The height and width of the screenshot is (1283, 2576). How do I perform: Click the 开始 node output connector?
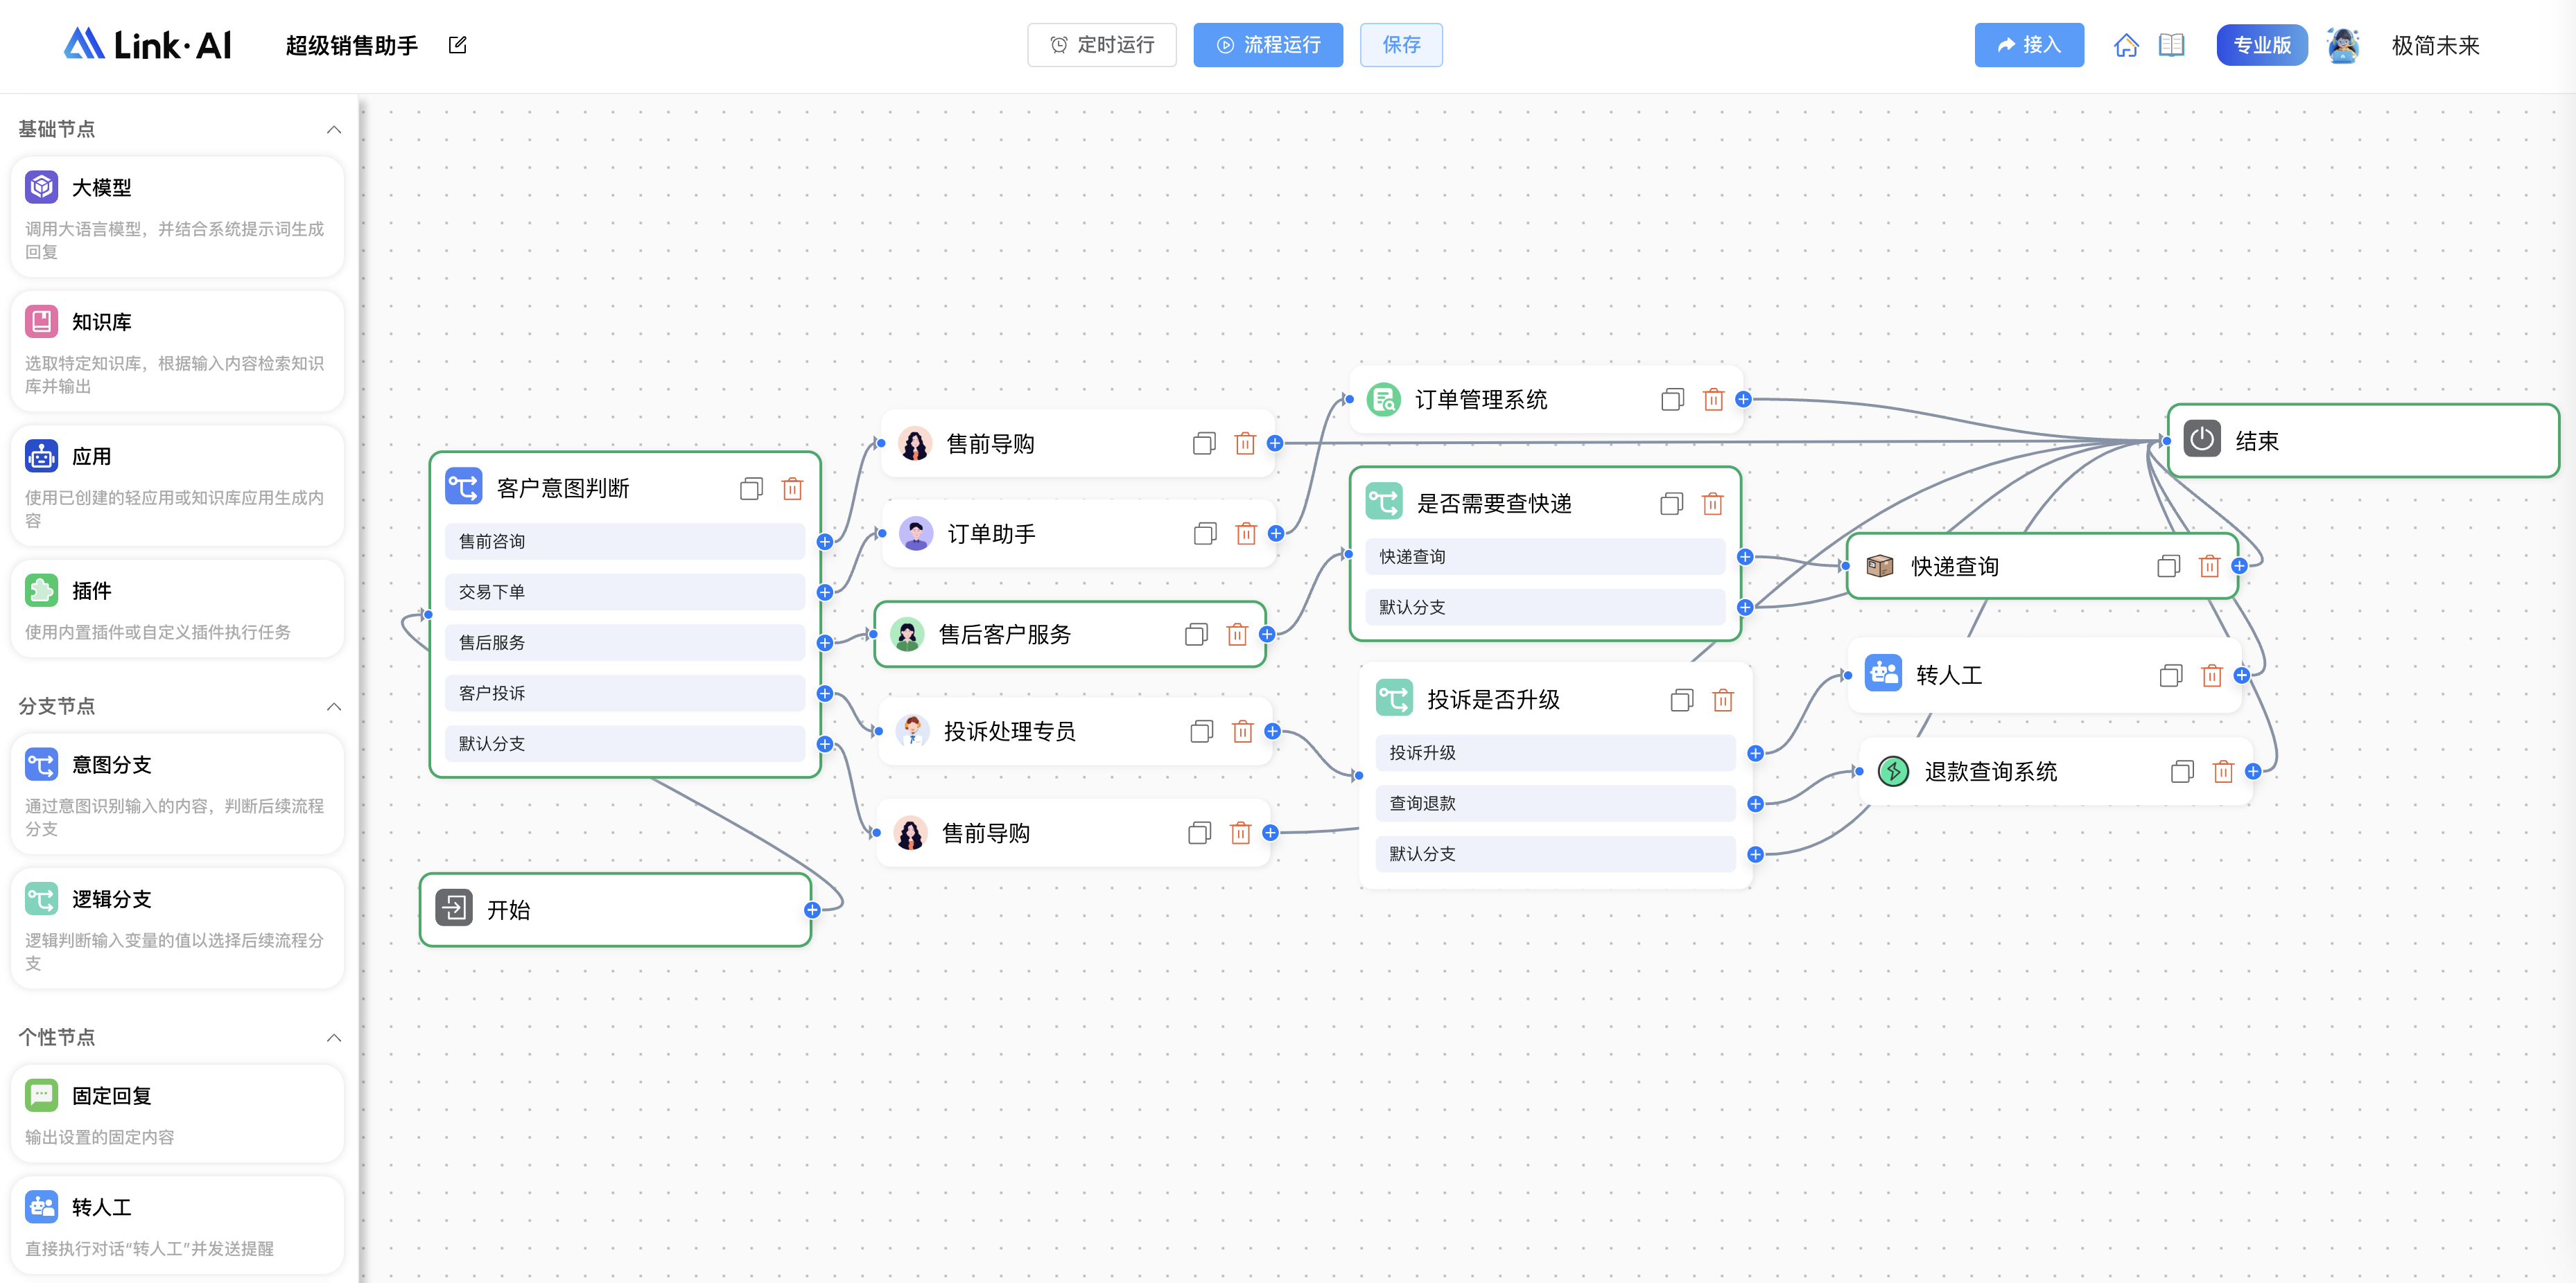(x=812, y=910)
